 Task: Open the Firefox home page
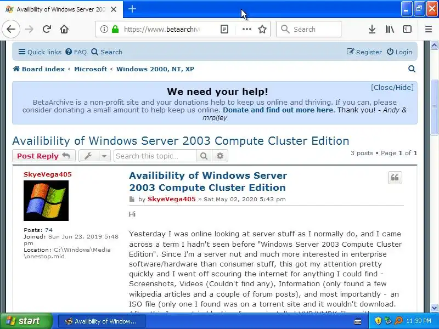tap(64, 29)
